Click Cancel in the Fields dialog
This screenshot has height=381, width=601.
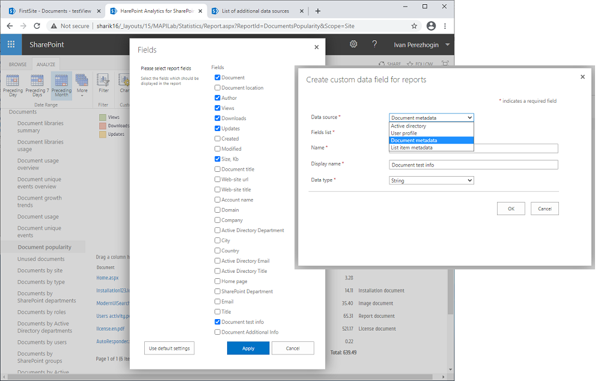pos(293,348)
